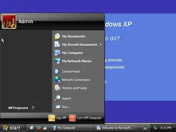The width and height of the screenshot is (176, 132).
Task: Click the Admin chess user picture
Action: point(9,22)
